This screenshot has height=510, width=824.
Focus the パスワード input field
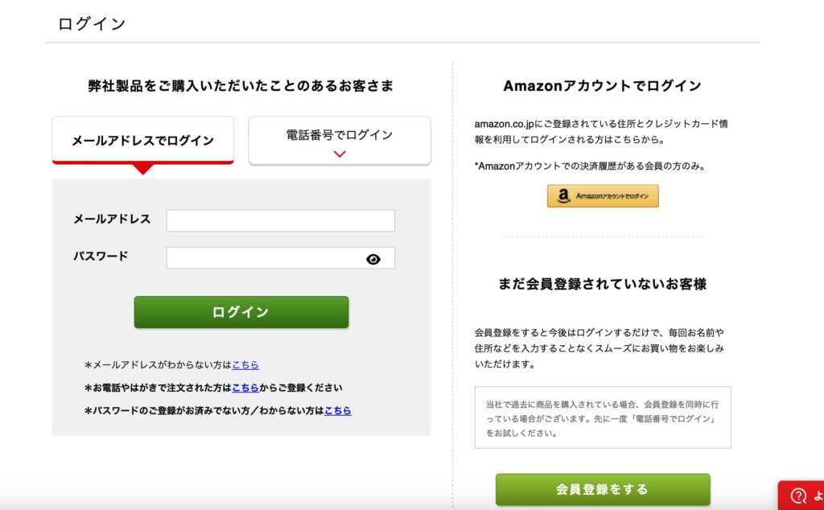[x=281, y=258]
